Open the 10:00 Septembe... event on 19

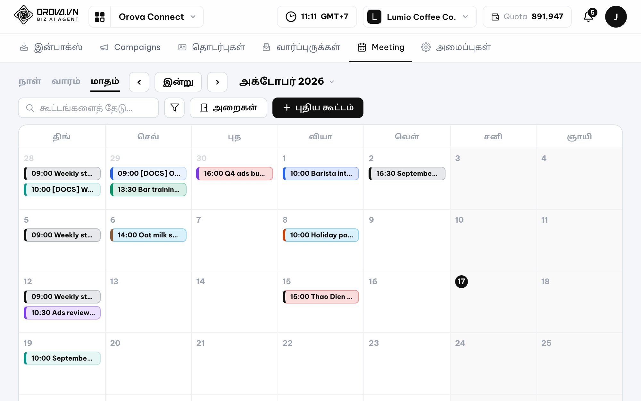pos(62,358)
